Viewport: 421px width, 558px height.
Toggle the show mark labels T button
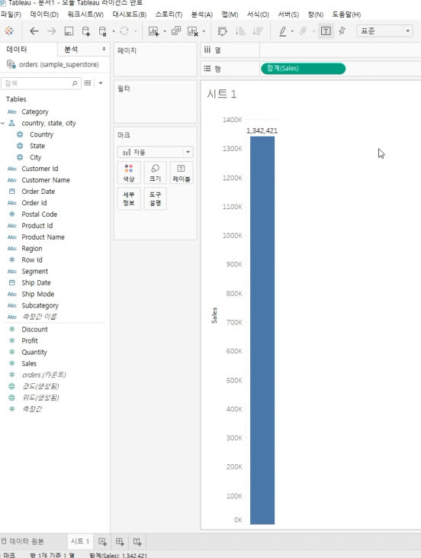tap(326, 31)
